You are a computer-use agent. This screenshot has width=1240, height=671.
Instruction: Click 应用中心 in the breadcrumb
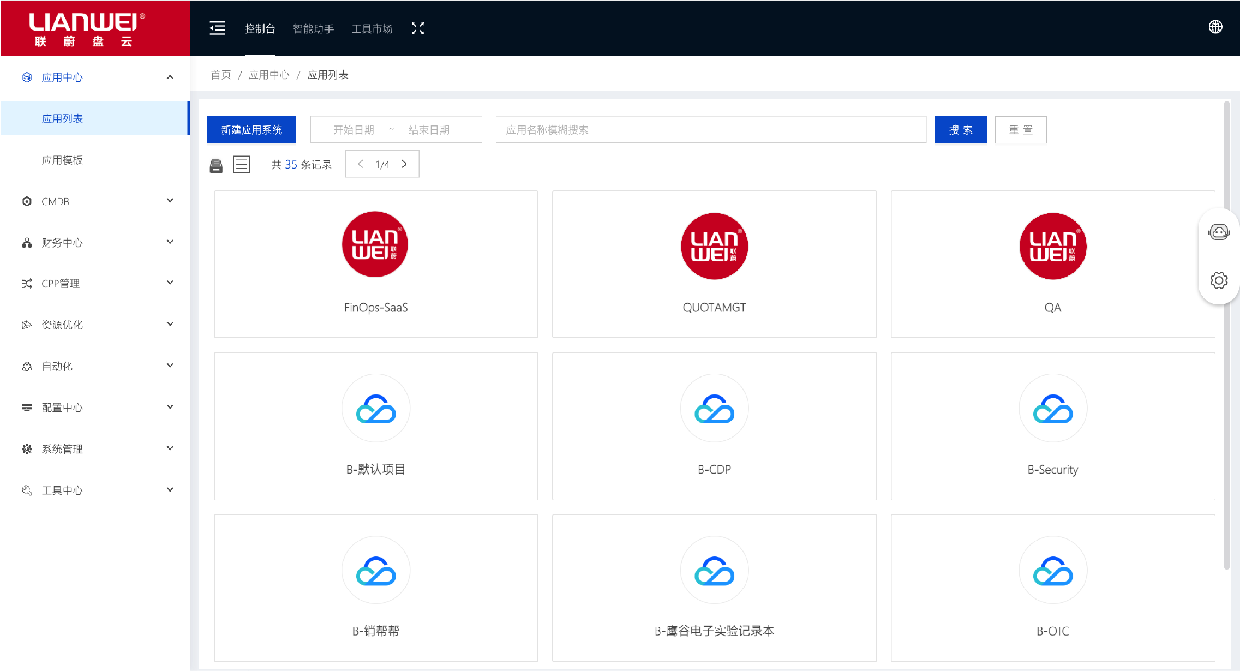click(269, 75)
